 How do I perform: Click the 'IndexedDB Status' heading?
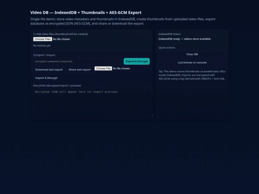[x=169, y=34]
